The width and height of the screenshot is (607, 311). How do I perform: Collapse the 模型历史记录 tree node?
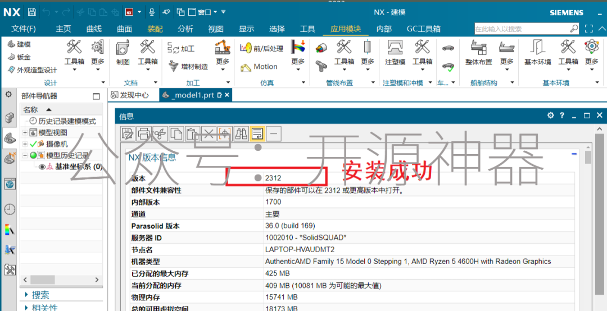(x=25, y=156)
